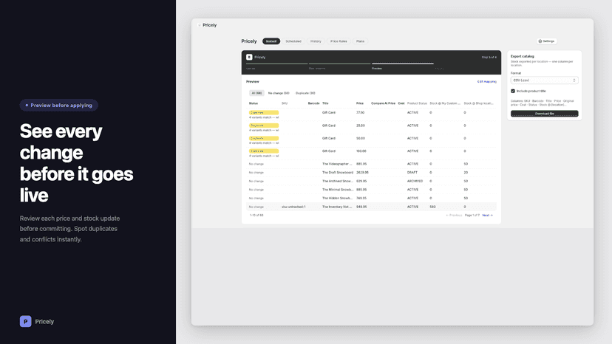Viewport: 612px width, 344px height.
Task: Click the Preview before applying badge
Action: click(x=59, y=106)
